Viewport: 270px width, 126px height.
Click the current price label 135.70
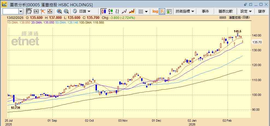tap(257, 42)
